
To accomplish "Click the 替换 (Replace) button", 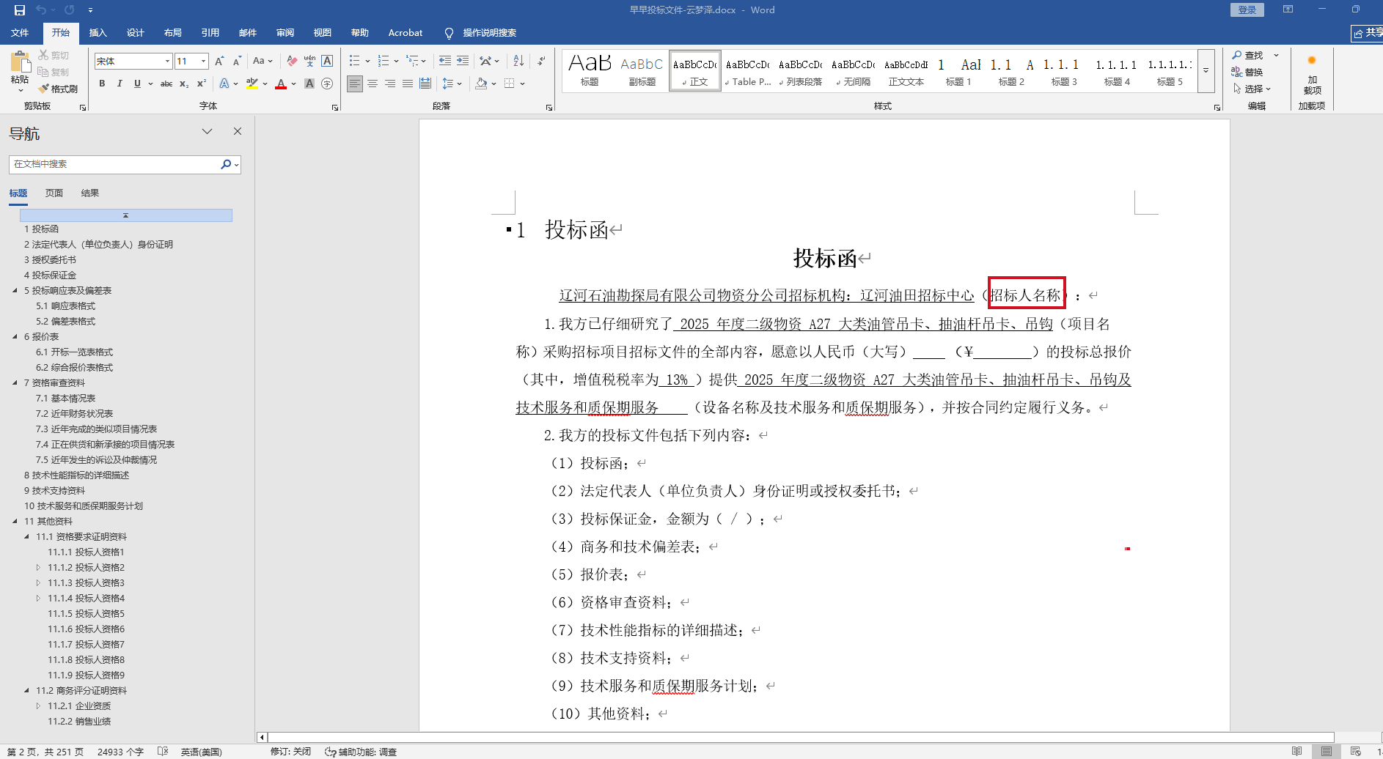I will pos(1247,72).
